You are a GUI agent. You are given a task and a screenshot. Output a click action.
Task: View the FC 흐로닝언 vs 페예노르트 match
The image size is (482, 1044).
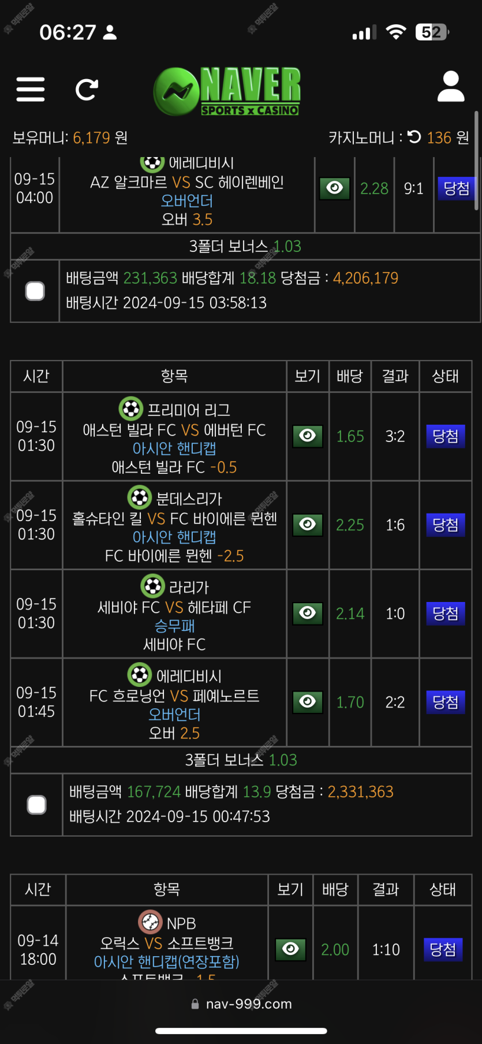[x=308, y=702]
